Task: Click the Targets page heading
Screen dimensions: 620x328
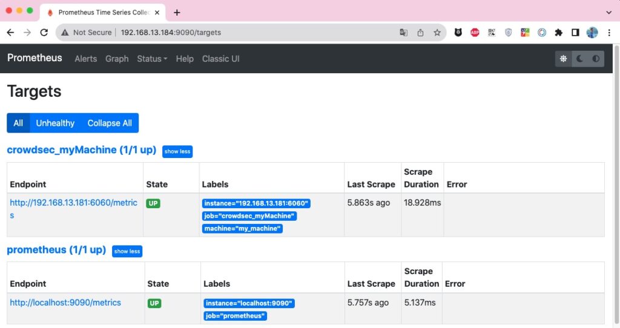Action: 35,91
